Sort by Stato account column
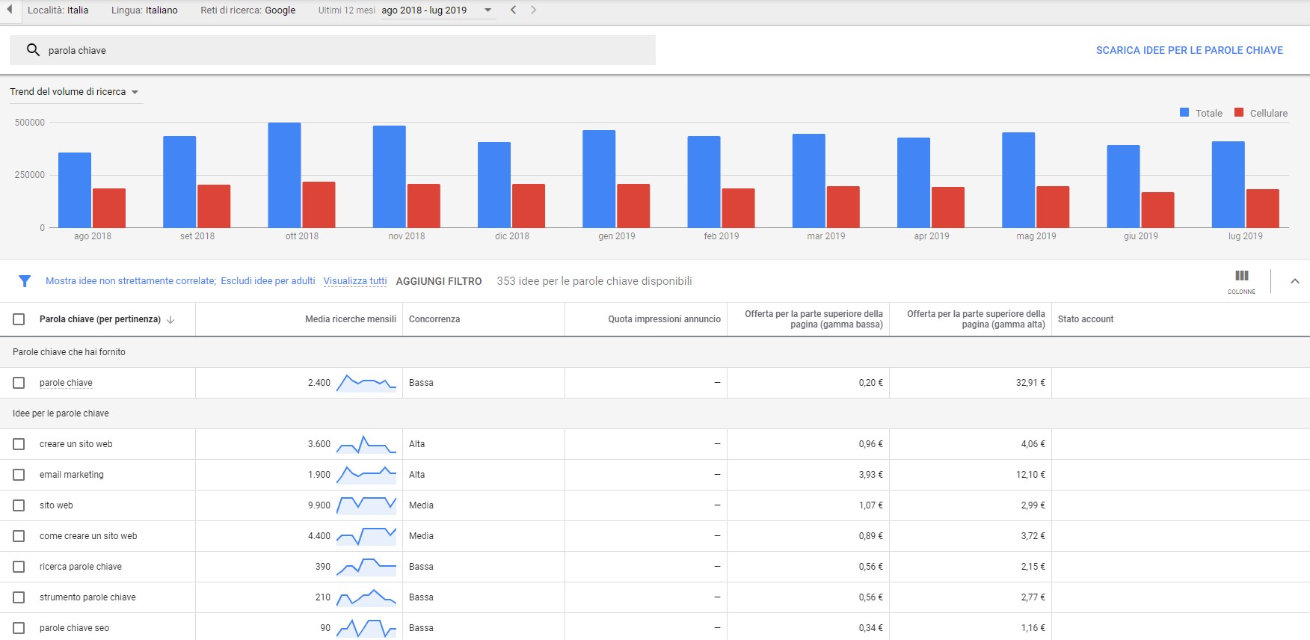The width and height of the screenshot is (1310, 640). point(1086,319)
